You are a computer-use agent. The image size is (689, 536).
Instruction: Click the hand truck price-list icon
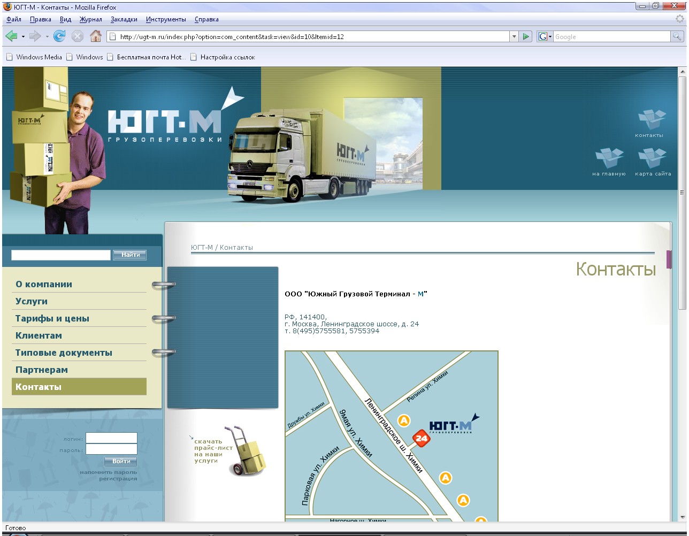point(245,451)
